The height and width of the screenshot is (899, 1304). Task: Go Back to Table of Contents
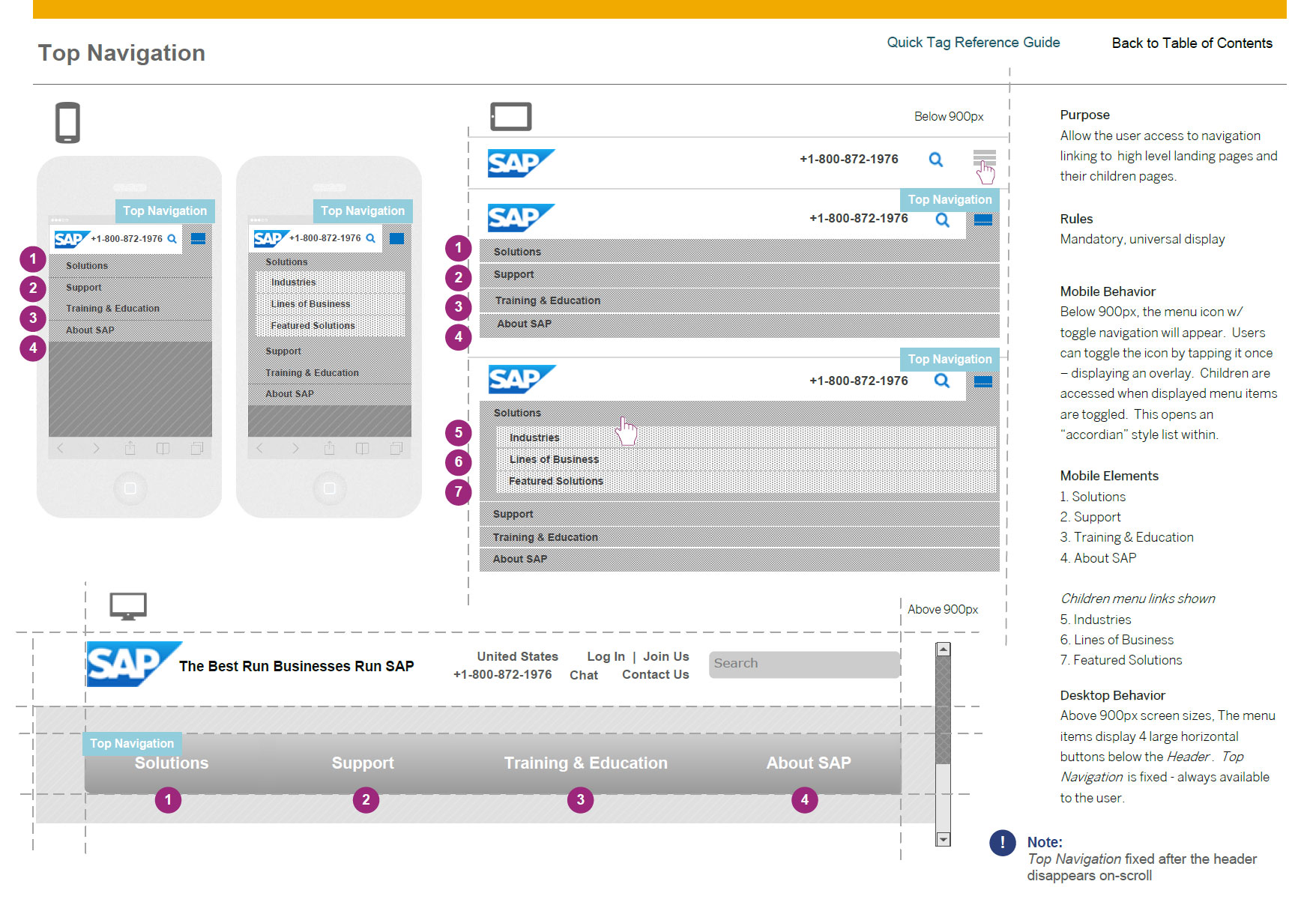click(x=1192, y=43)
